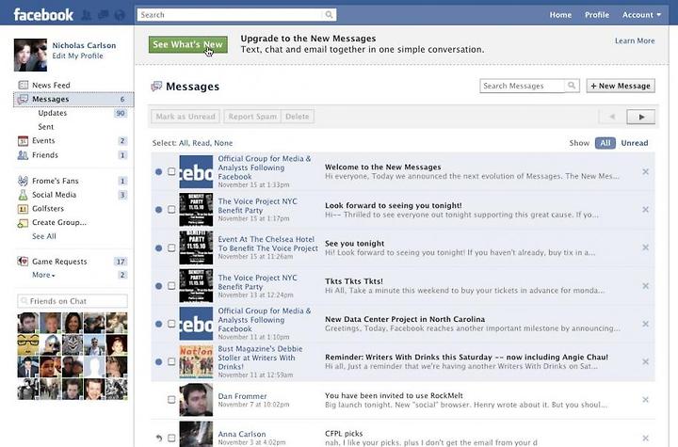Remove New Data Center Project message
Viewport: 678px width, 447px height.
coord(645,324)
